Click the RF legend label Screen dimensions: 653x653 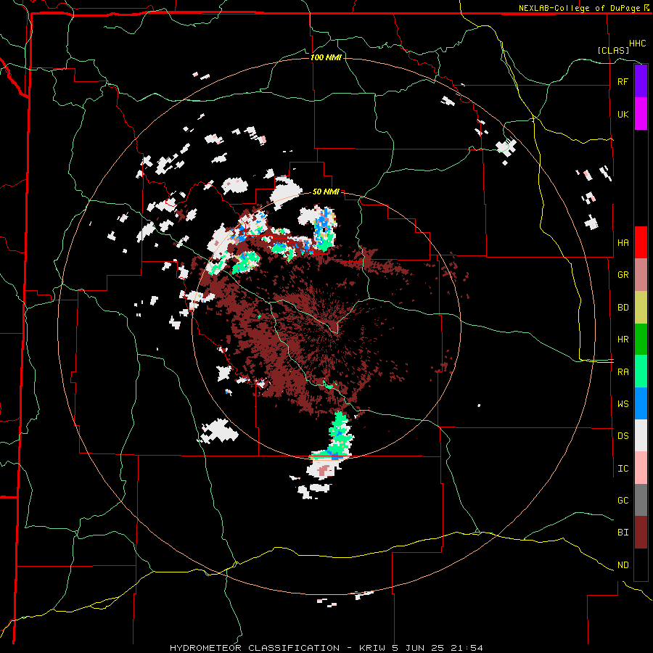(x=623, y=81)
